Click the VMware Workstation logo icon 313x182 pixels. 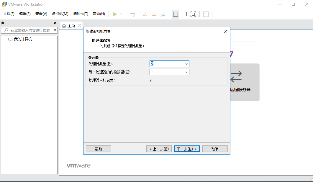4,4
